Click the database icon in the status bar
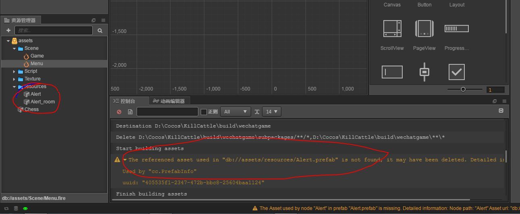Viewport: 520px width, 214px height. (16, 208)
